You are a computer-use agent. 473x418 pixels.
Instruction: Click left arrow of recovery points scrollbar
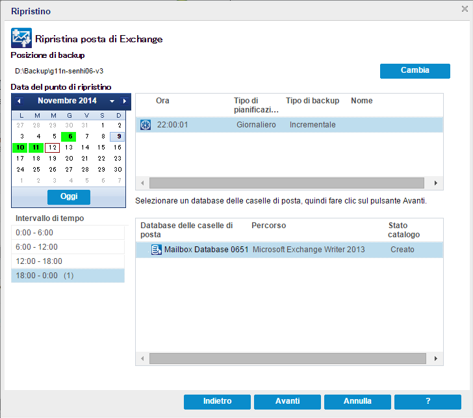(142, 183)
